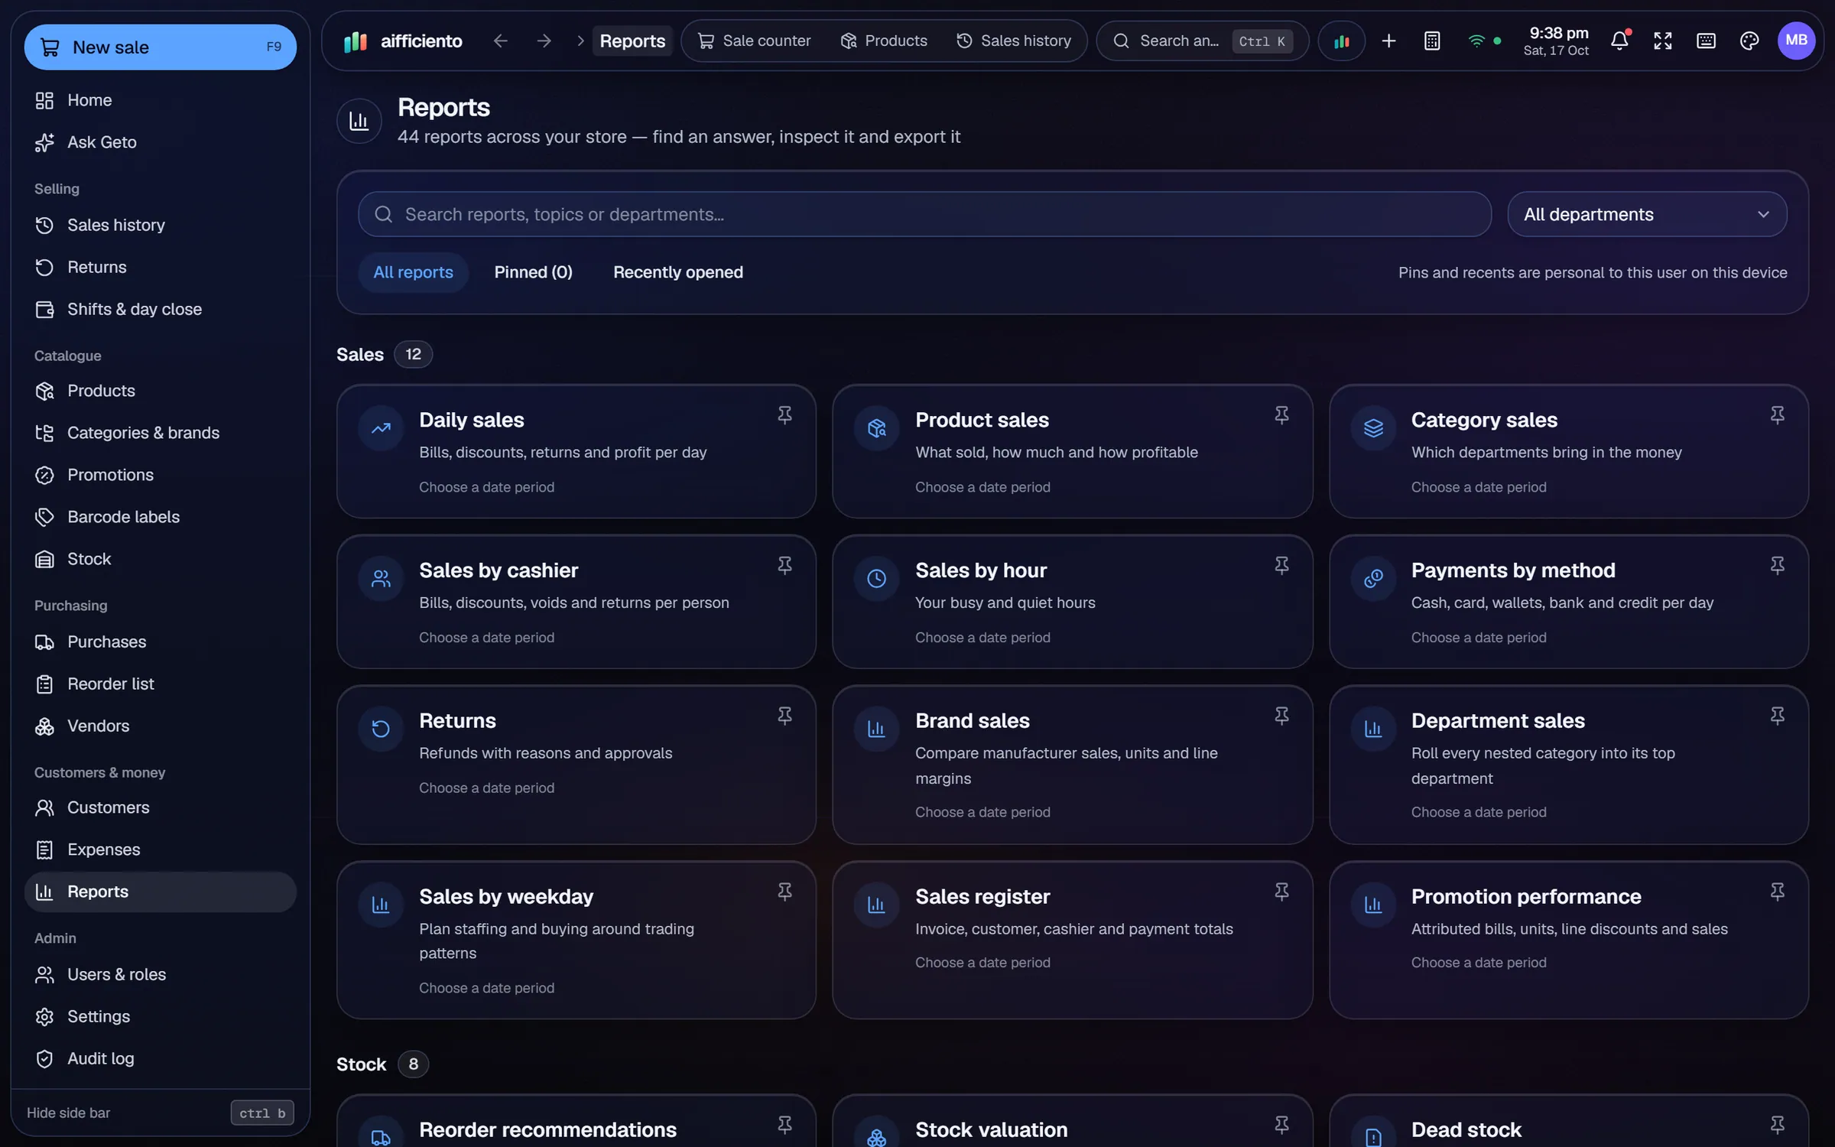Pin the Category sales report

click(1777, 415)
